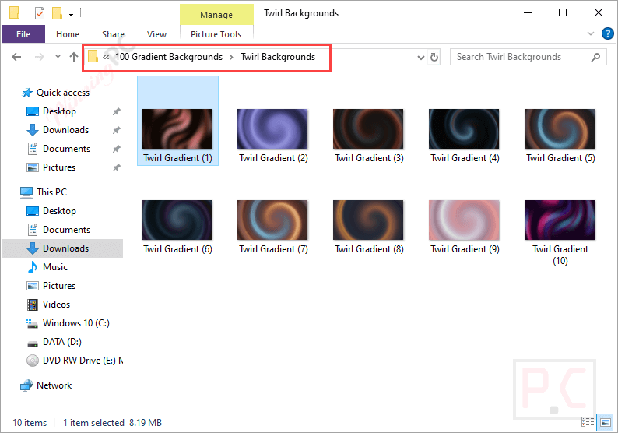Click the pin icon beside pinned Documents

point(116,149)
